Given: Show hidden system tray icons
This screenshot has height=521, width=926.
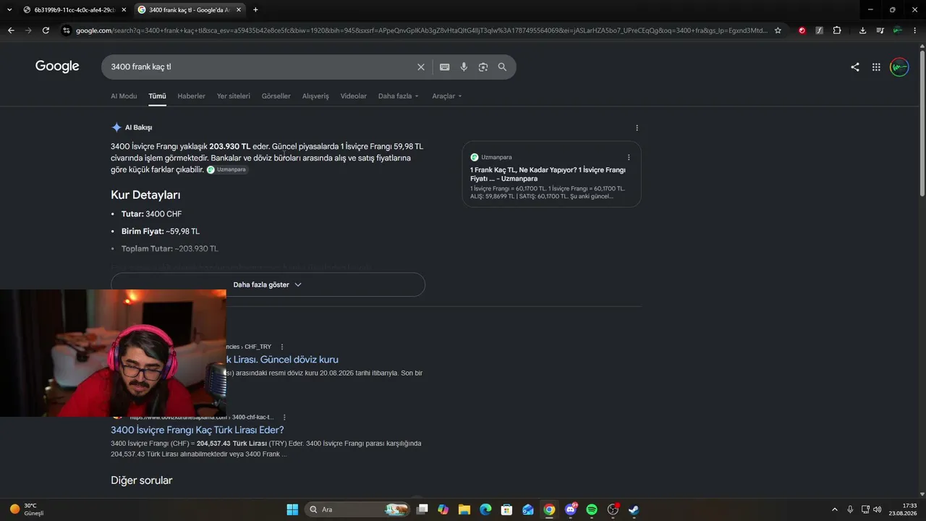Looking at the screenshot, I should [x=834, y=509].
